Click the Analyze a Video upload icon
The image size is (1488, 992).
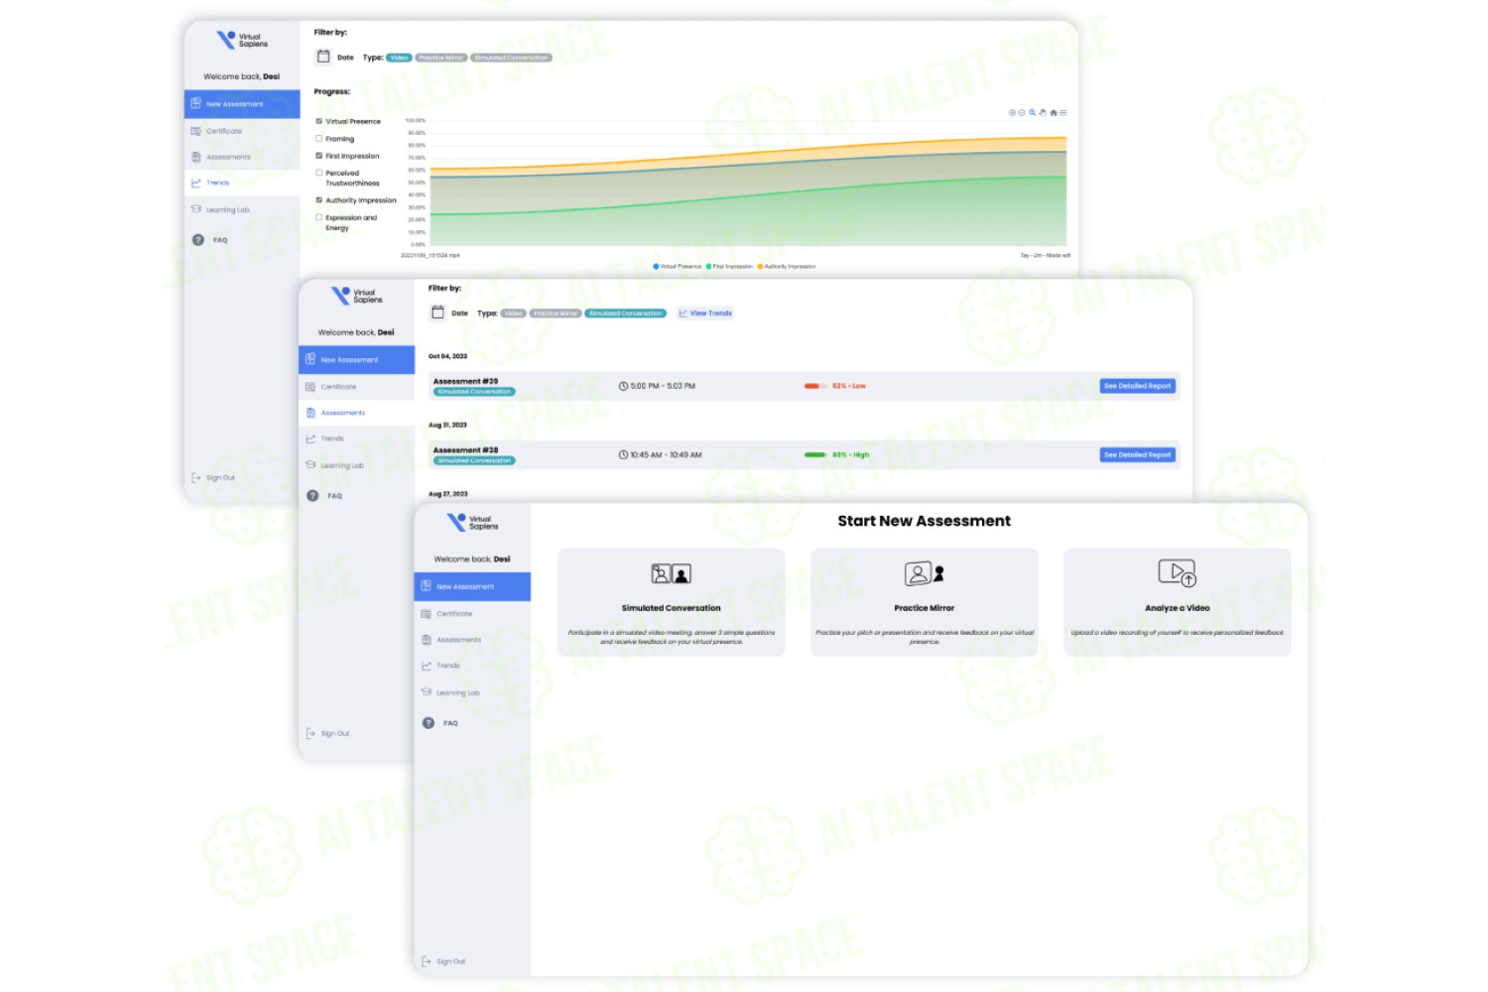[1178, 573]
